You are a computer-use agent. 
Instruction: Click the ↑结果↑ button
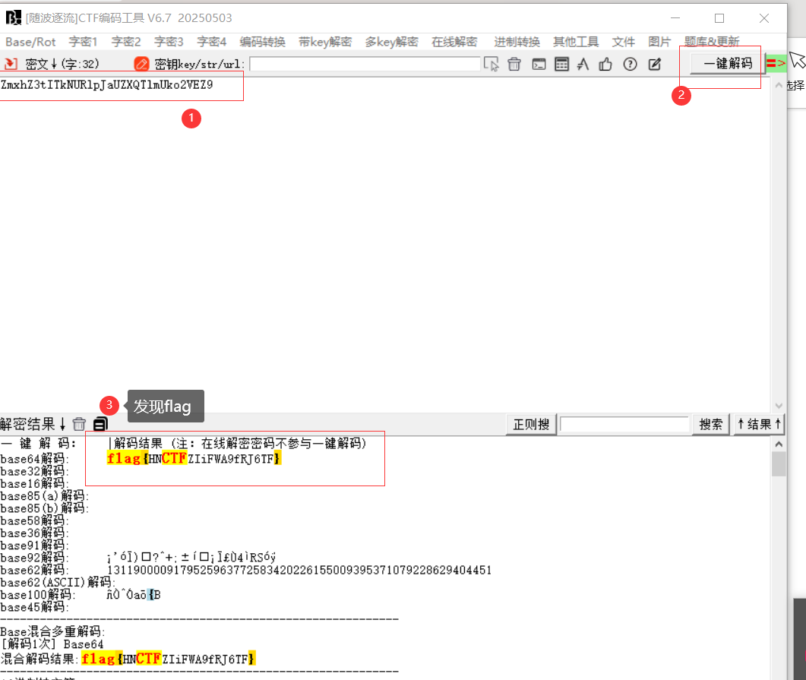click(759, 425)
